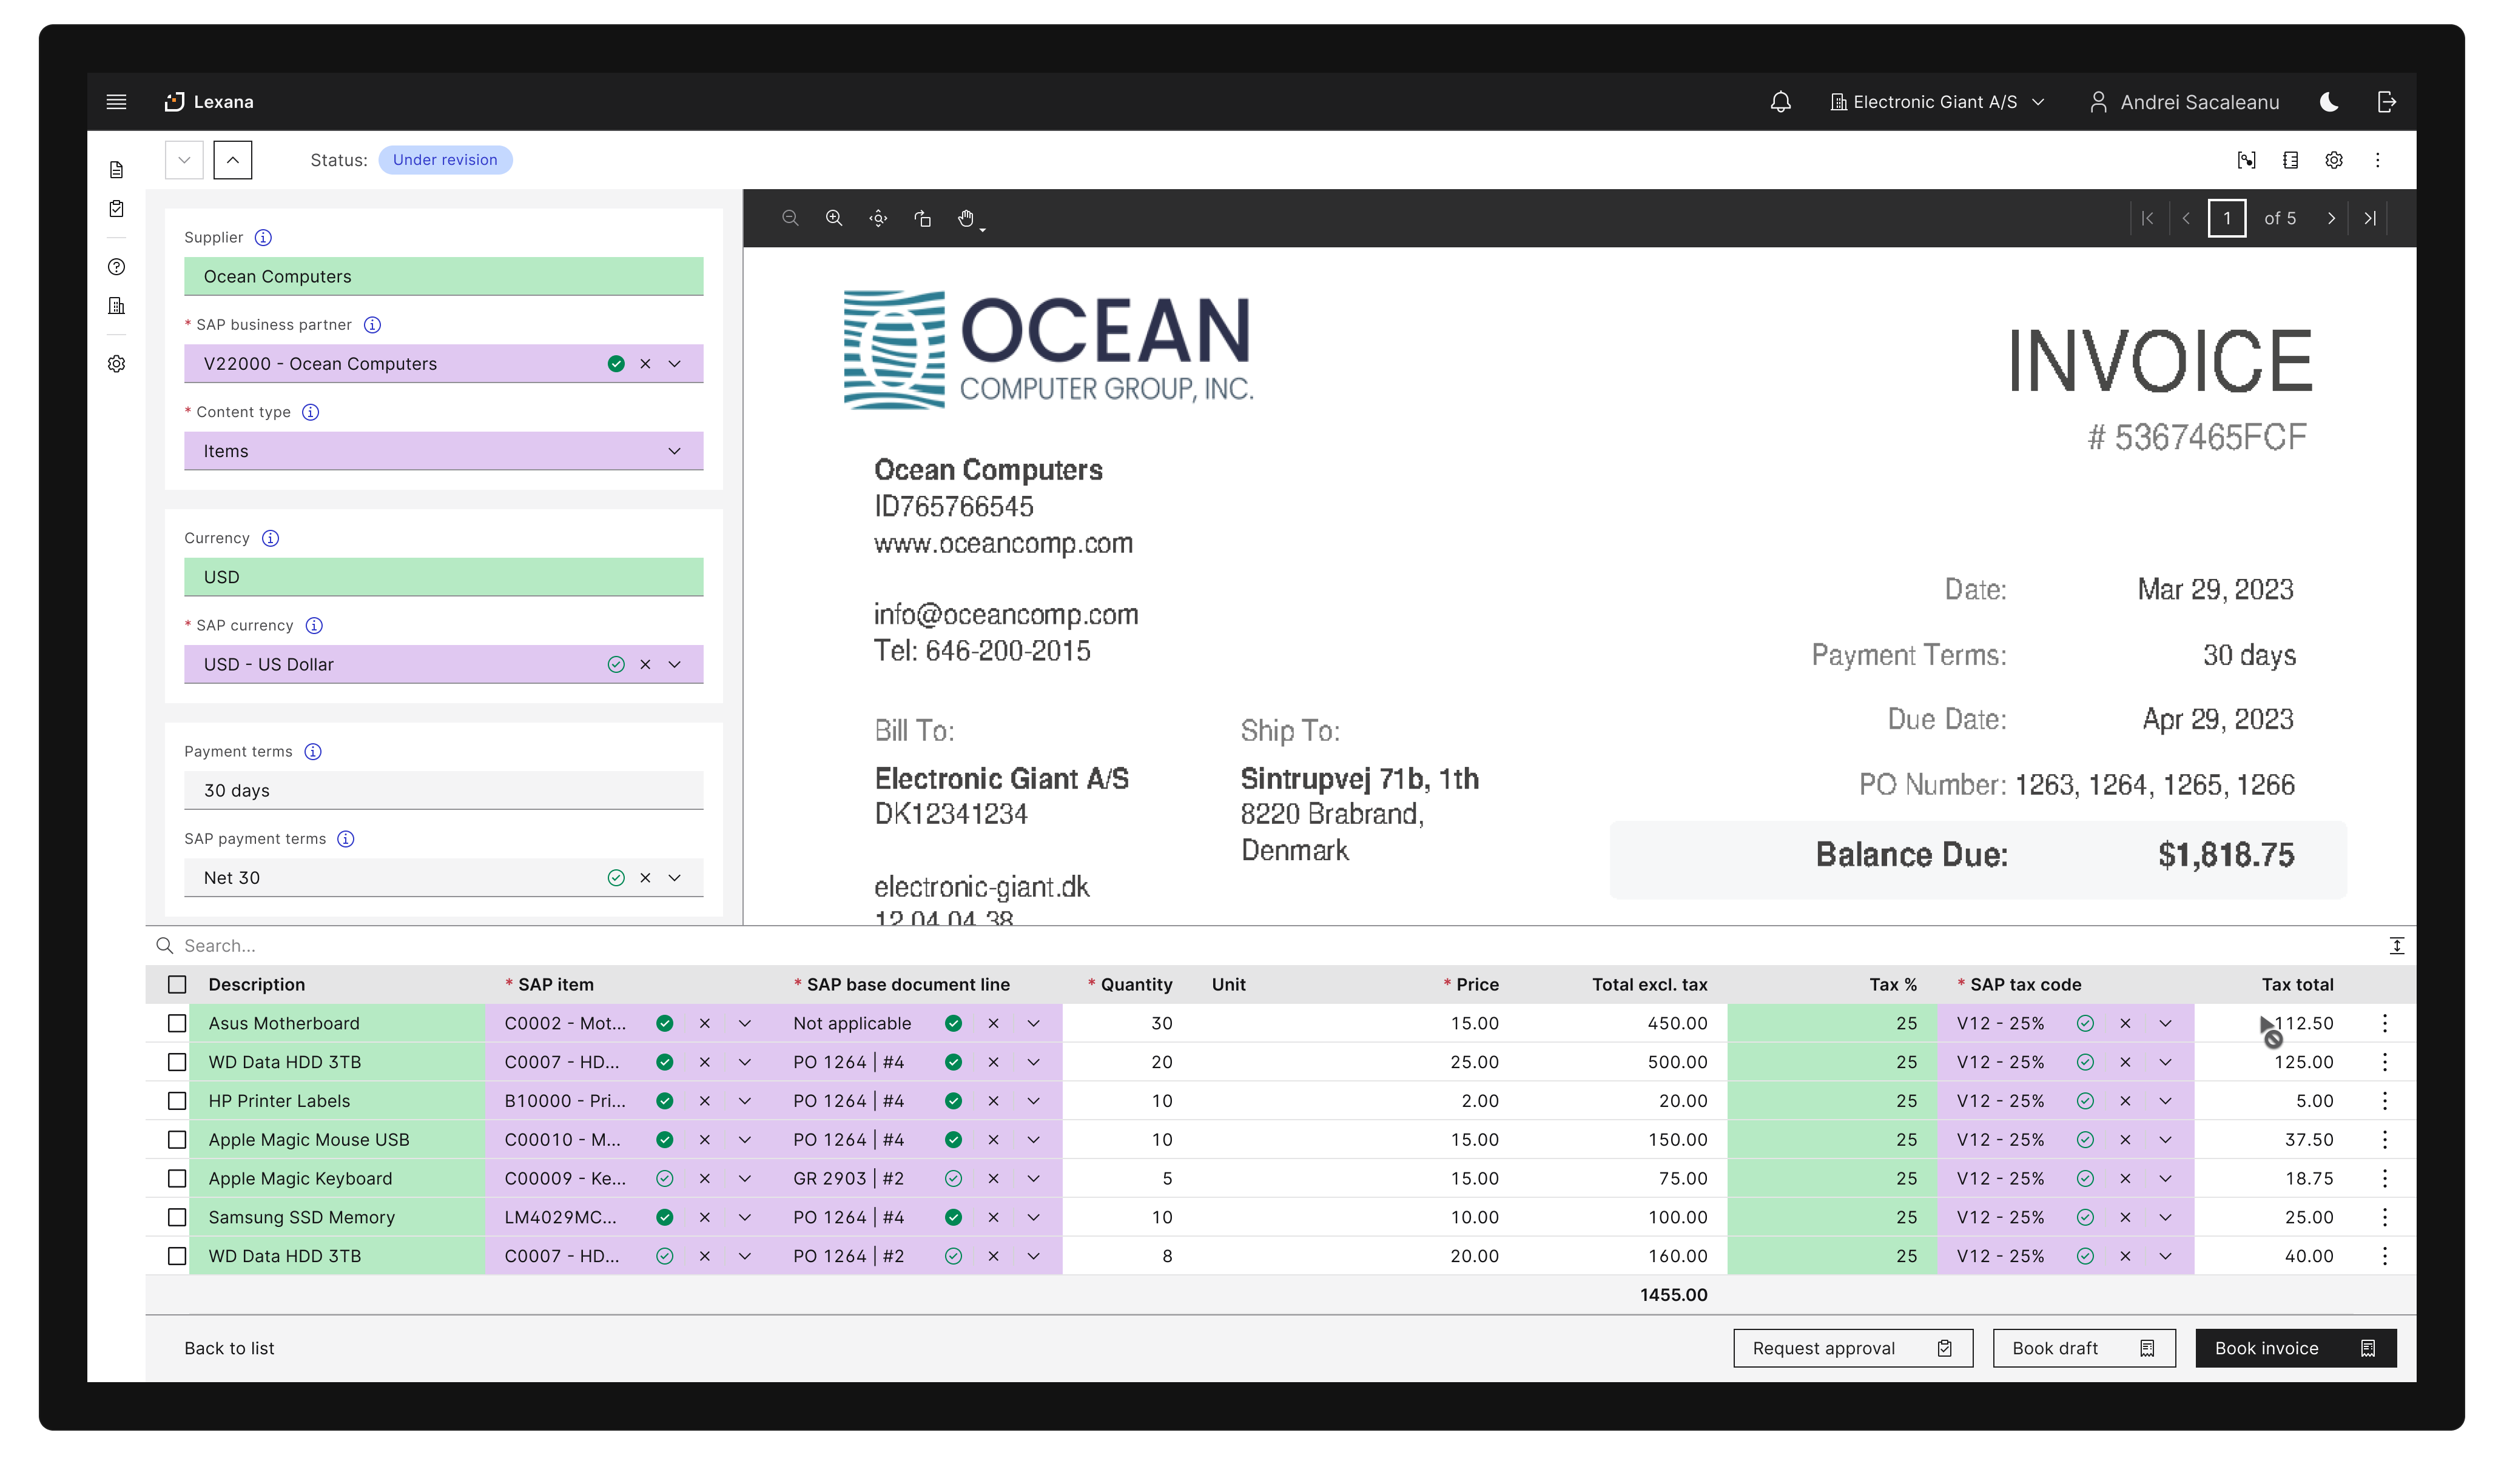The image size is (2504, 1484).
Task: Toggle dark mode moon icon
Action: [x=2329, y=102]
